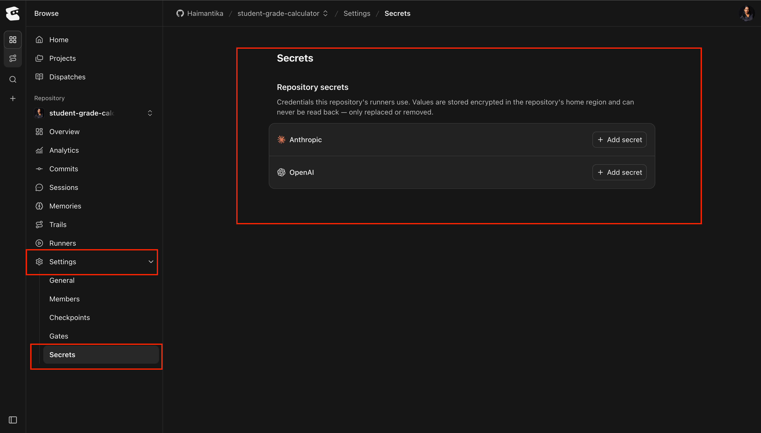Image resolution: width=761 pixels, height=433 pixels.
Task: Click Haimantika breadcrumb link
Action: point(205,13)
